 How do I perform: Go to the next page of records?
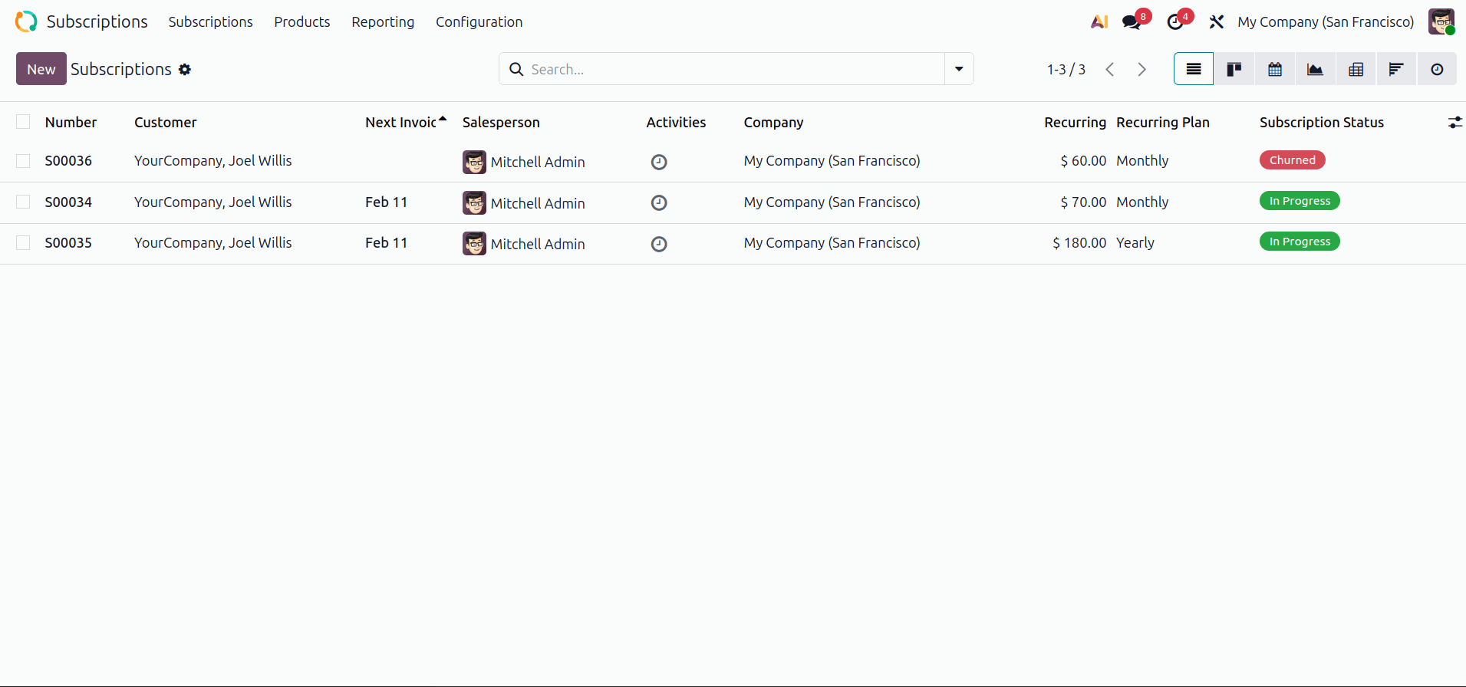(x=1142, y=69)
